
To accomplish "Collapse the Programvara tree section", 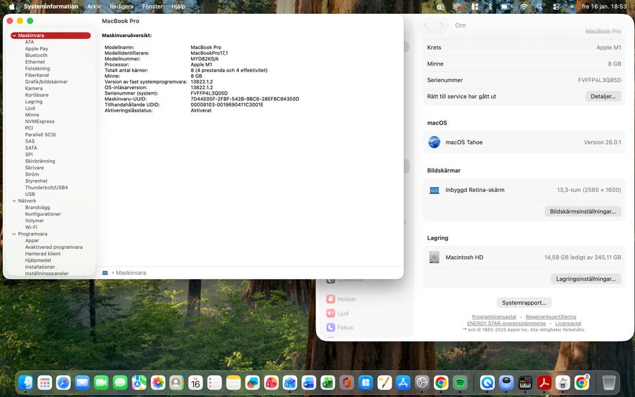I will click(14, 234).
